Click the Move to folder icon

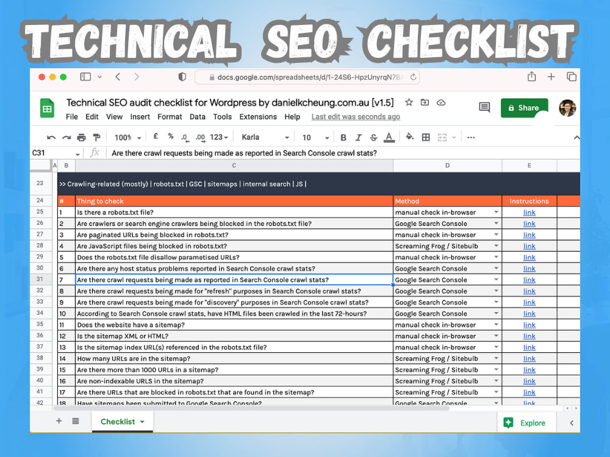(x=425, y=102)
